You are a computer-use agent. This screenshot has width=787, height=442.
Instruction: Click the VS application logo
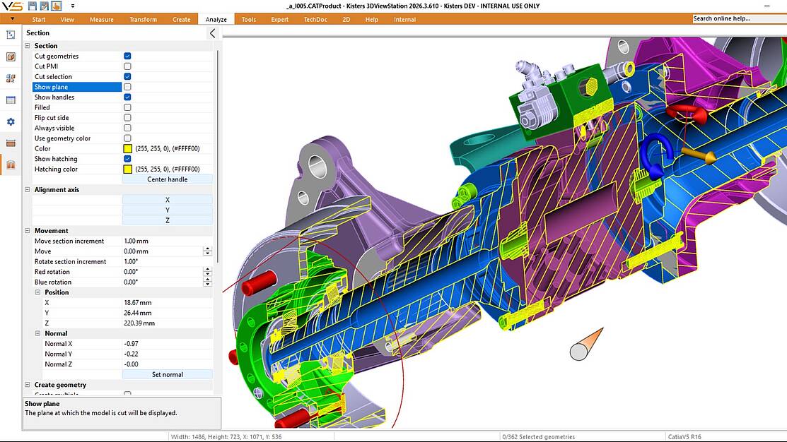12,6
